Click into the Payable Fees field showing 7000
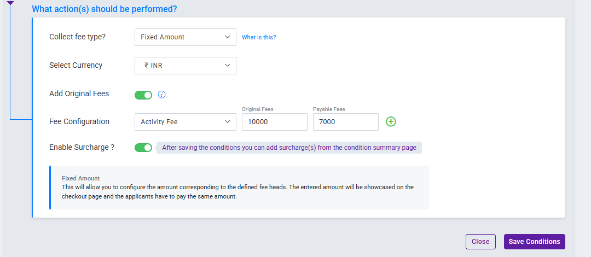This screenshot has width=591, height=257. coord(345,122)
